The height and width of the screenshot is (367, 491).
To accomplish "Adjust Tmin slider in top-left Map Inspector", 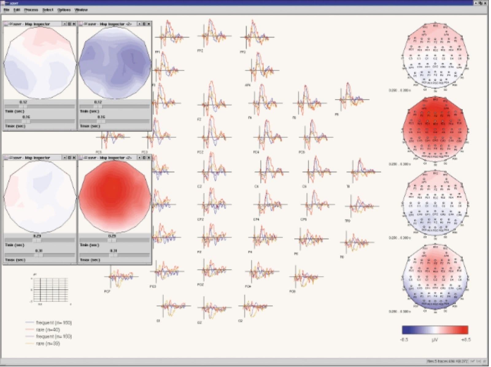I will [39, 107].
